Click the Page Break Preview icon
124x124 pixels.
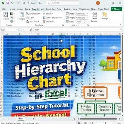[x=91, y=123]
